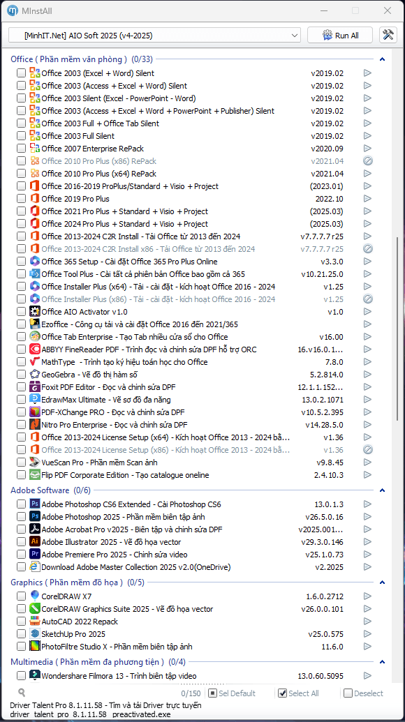Image resolution: width=405 pixels, height=722 pixels.
Task: Click the Foxit PDF Editor app icon
Action: [x=35, y=386]
